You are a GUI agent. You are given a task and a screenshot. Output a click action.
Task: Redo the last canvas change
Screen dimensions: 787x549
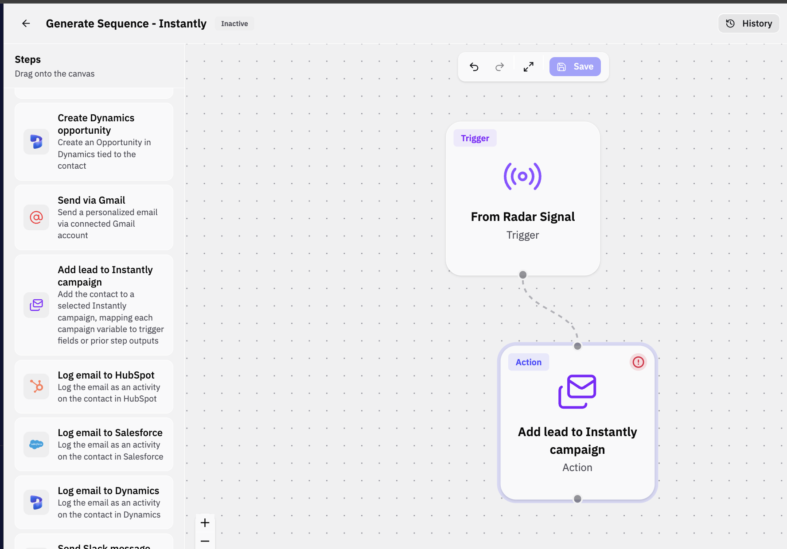[x=499, y=67]
